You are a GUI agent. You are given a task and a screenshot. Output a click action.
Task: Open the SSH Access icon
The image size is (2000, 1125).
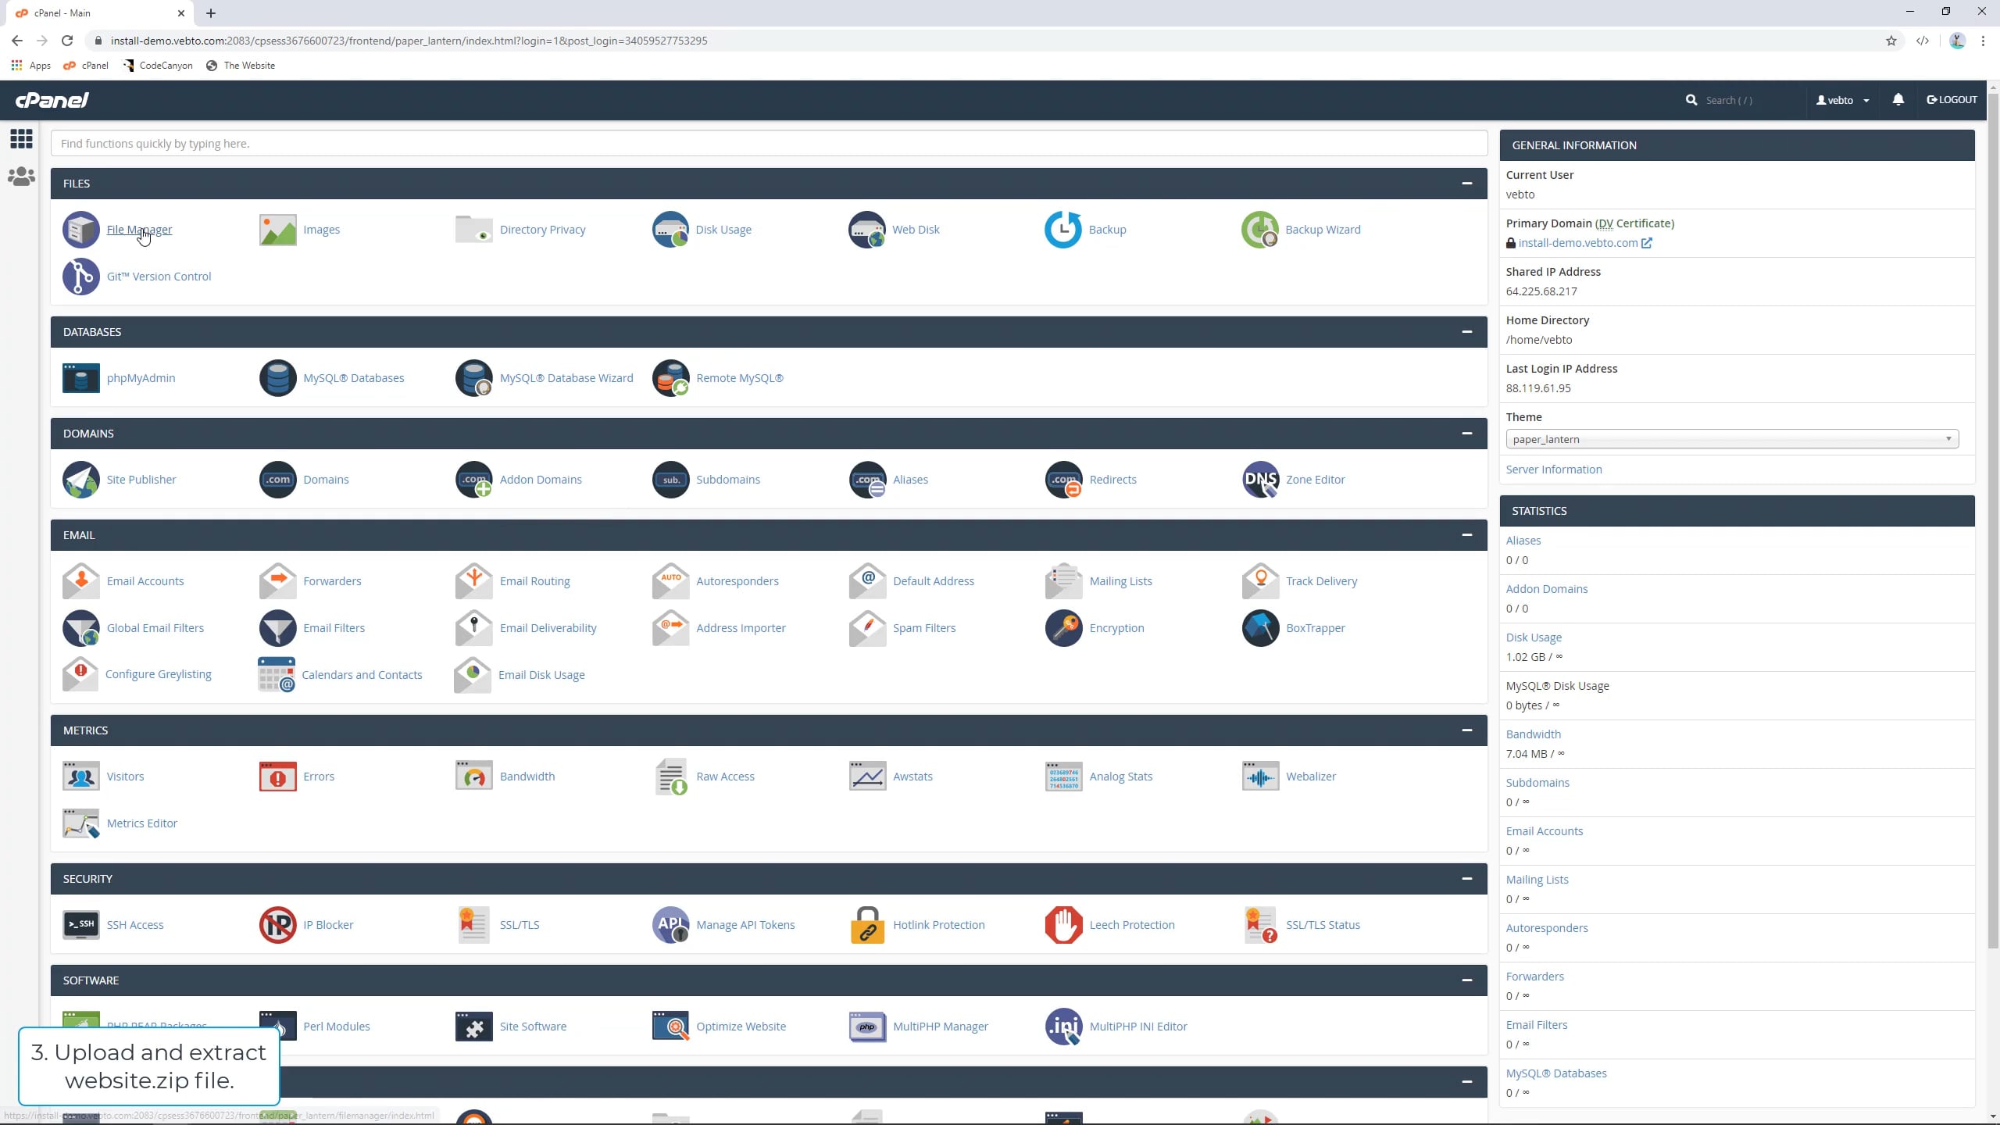[81, 925]
